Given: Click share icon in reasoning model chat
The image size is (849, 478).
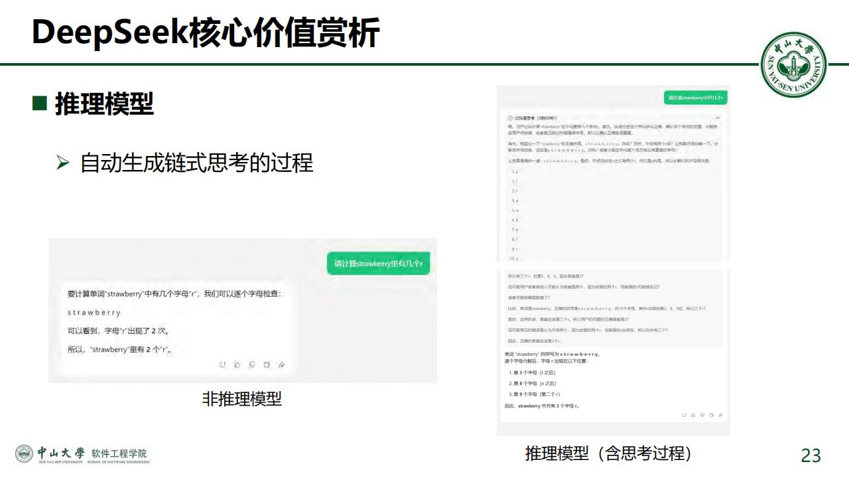Looking at the screenshot, I should point(720,416).
